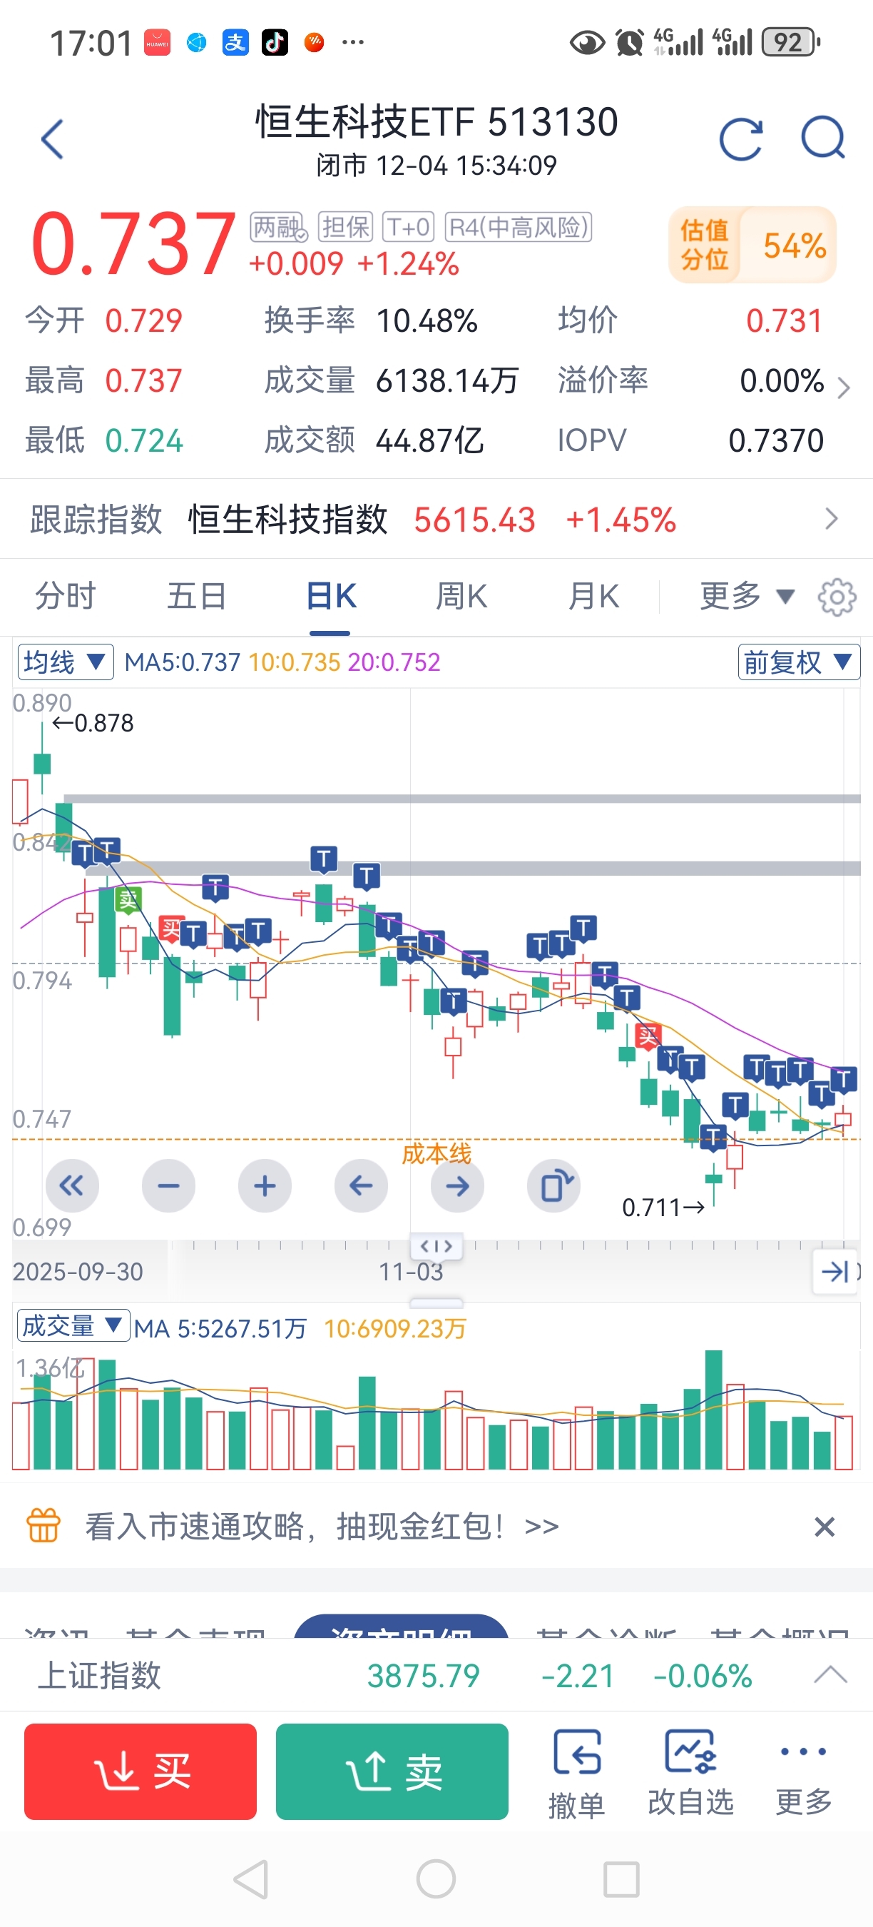Rotate chart to landscape view

(x=554, y=1185)
